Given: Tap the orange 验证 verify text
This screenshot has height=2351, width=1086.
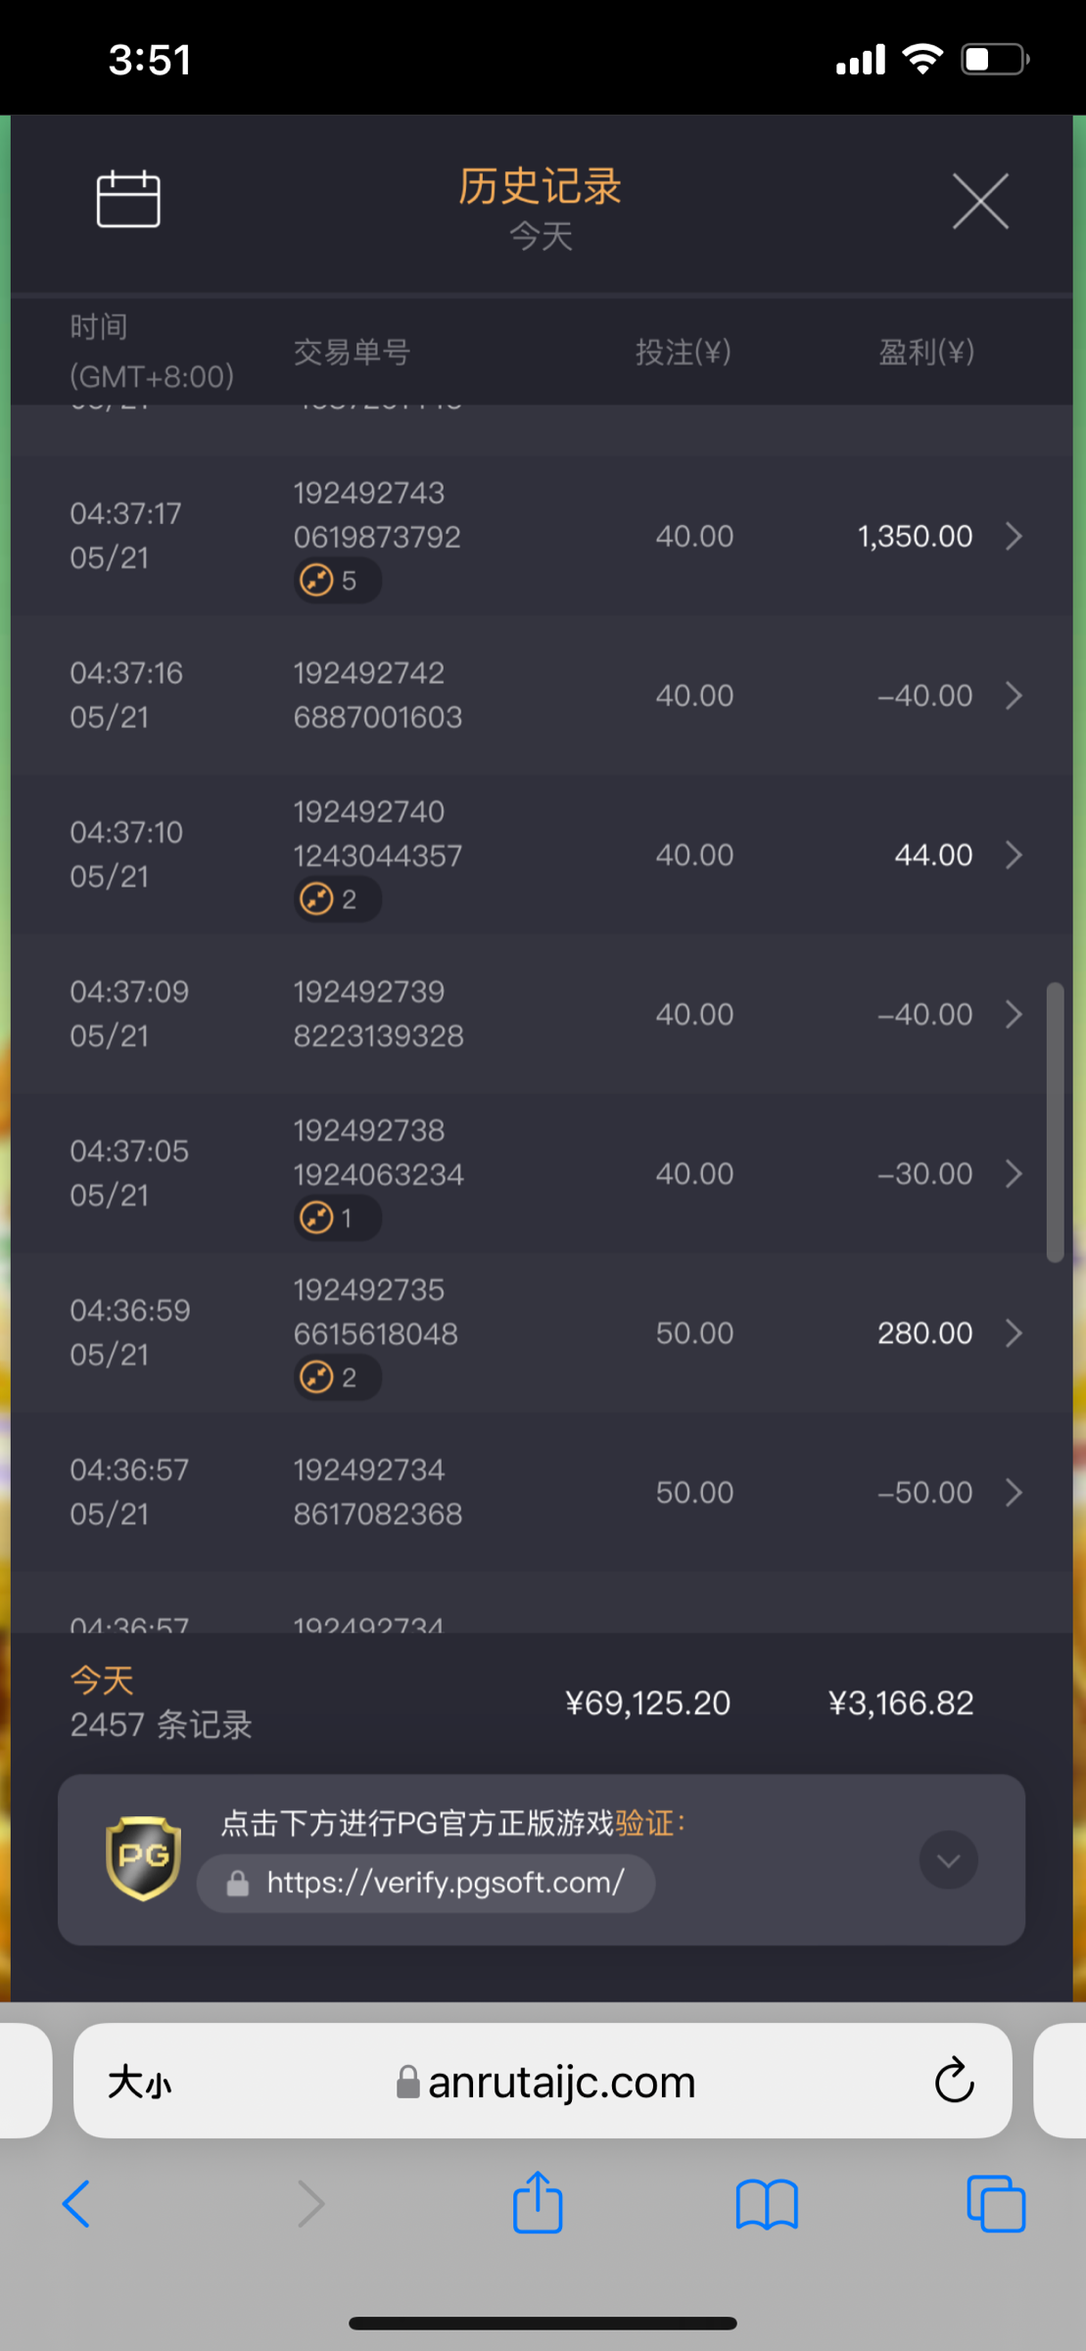Looking at the screenshot, I should click(644, 1823).
